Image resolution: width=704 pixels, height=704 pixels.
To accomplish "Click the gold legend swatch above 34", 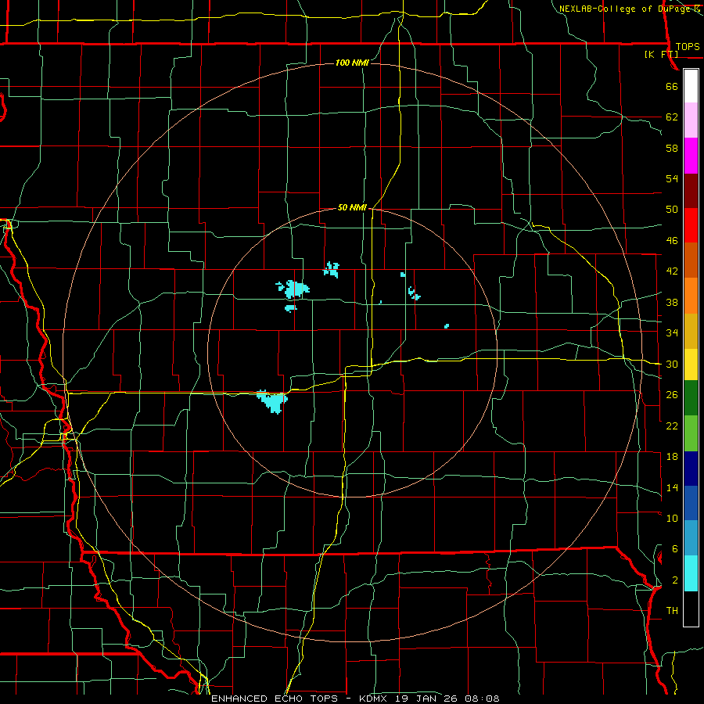I will (691, 331).
